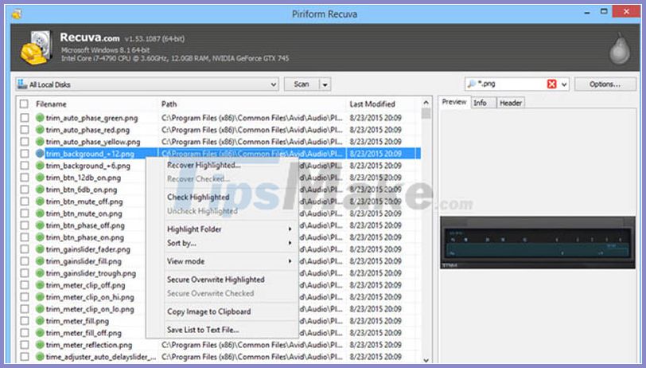Switch to the Header tab

point(511,103)
